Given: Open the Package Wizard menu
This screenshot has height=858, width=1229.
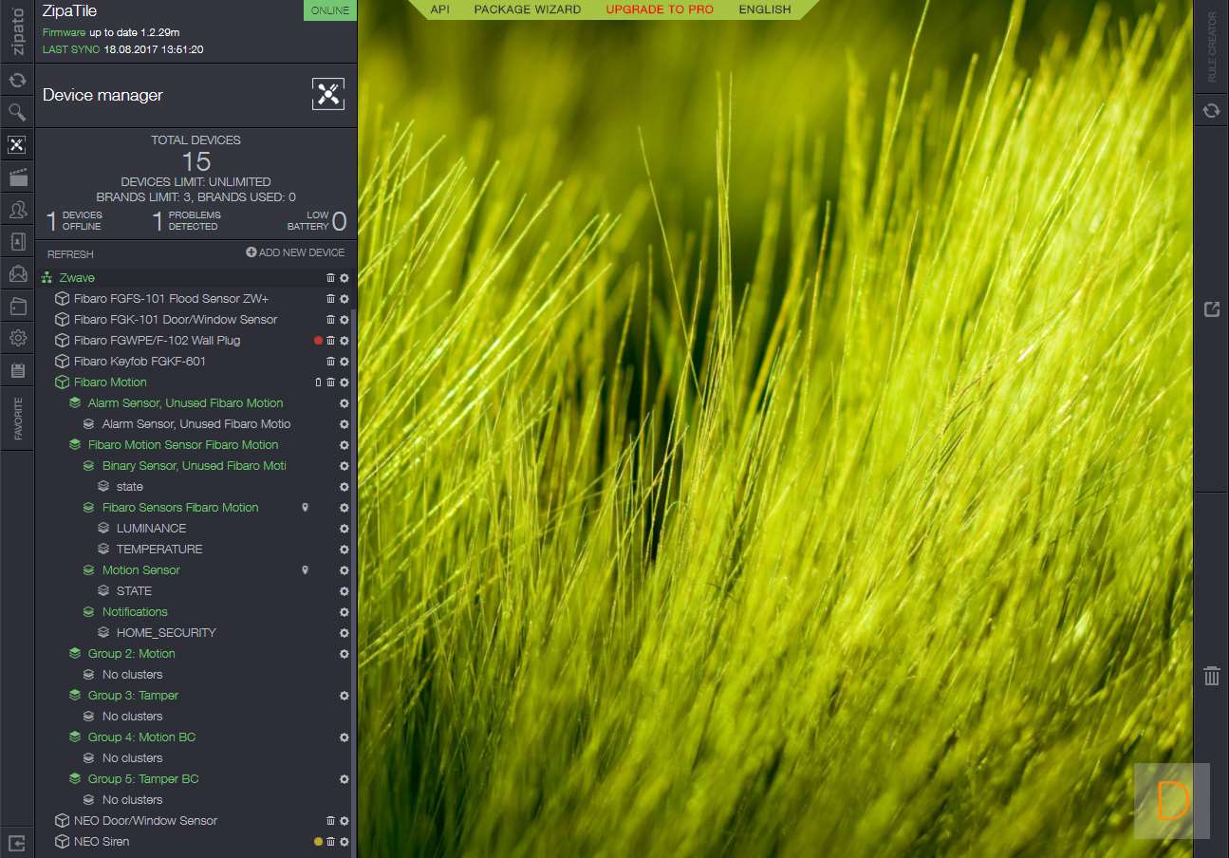Looking at the screenshot, I should (527, 9).
